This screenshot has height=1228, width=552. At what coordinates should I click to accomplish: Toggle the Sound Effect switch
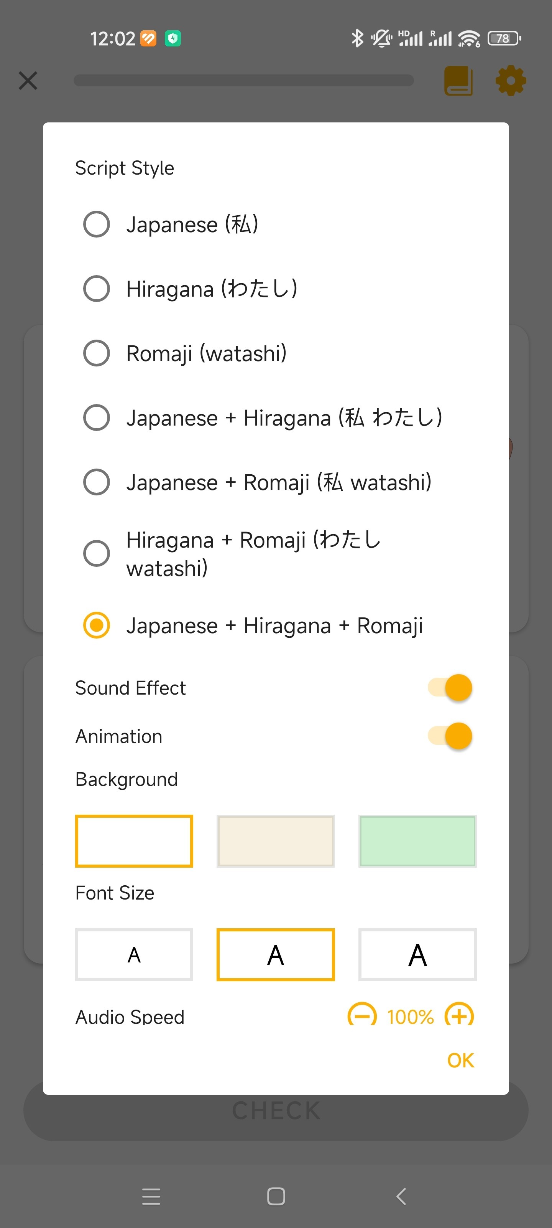(450, 687)
